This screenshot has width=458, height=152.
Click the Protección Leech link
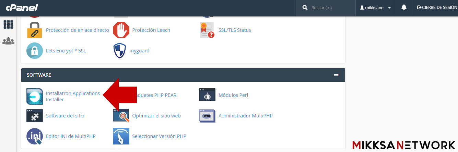[151, 30]
